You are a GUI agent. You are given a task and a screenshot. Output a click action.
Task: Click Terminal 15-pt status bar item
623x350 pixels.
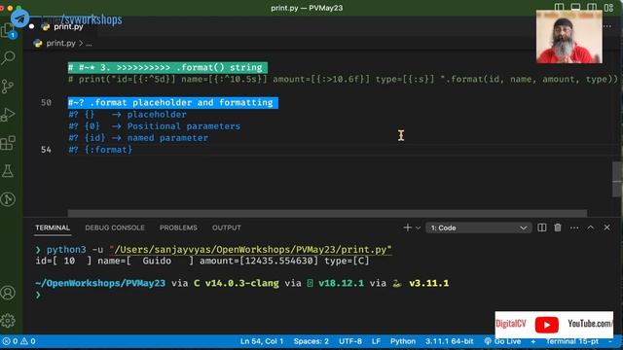(571, 341)
